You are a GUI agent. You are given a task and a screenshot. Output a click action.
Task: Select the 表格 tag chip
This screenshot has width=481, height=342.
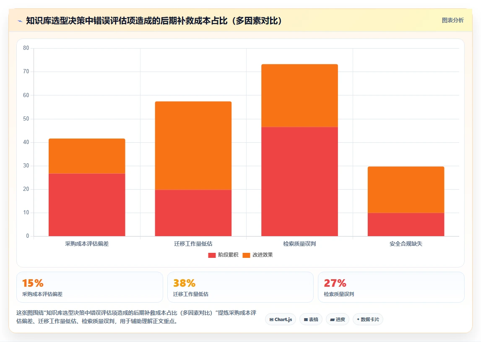pos(311,319)
